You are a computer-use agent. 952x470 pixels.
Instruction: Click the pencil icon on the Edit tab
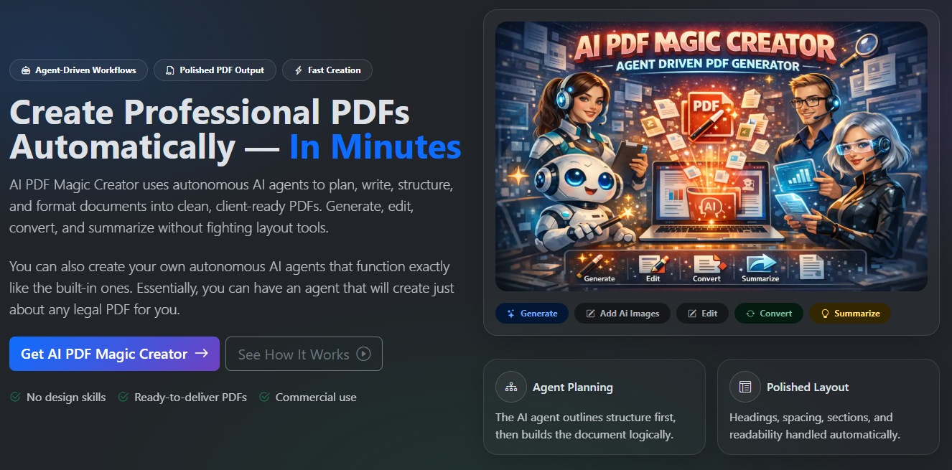(692, 314)
